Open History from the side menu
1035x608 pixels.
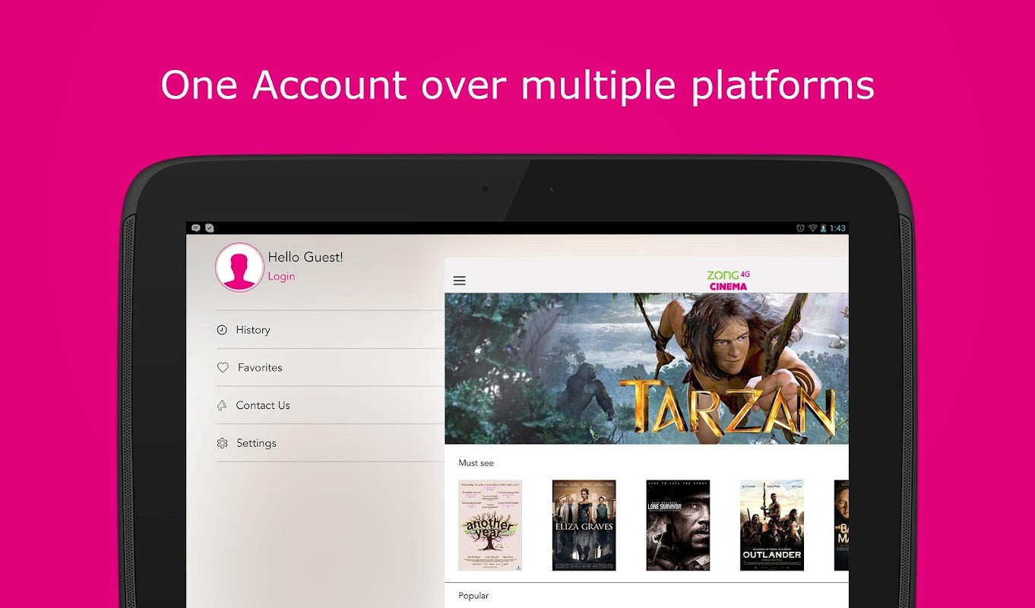(x=331, y=330)
